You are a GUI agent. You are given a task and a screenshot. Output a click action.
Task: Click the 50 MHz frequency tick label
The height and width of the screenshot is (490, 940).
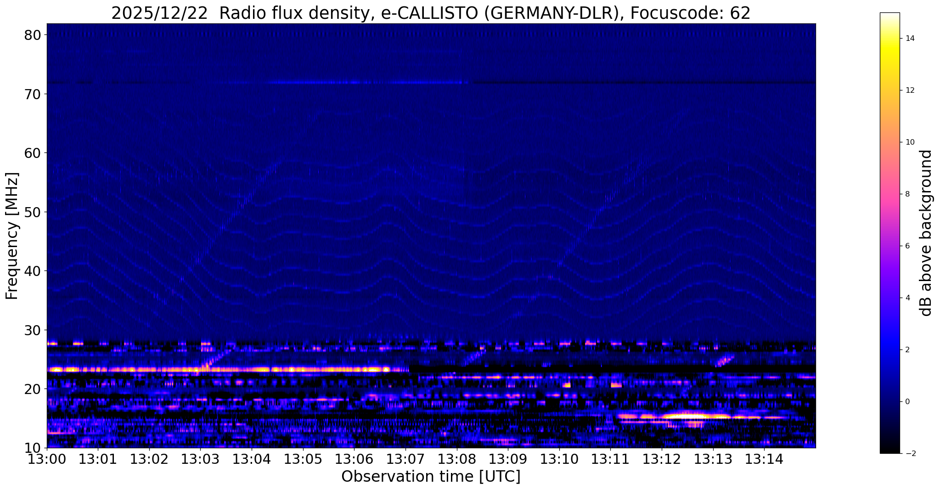click(x=34, y=212)
